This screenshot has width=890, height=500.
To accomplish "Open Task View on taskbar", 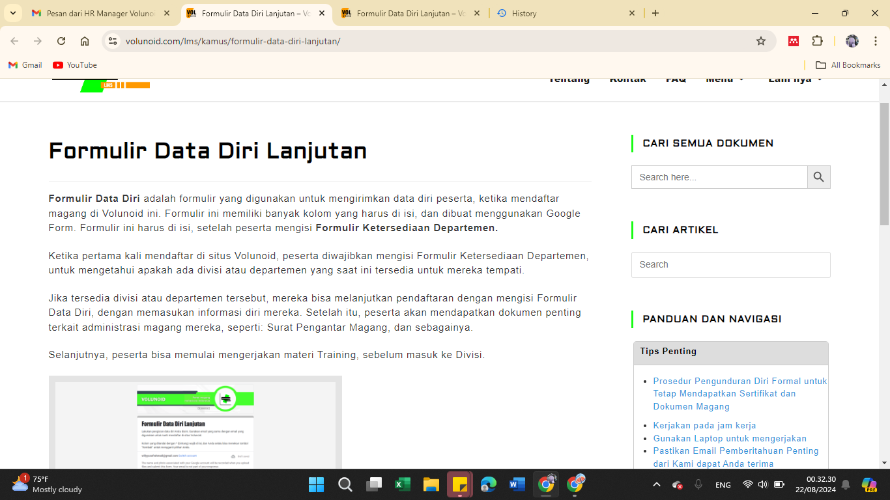I will (374, 484).
